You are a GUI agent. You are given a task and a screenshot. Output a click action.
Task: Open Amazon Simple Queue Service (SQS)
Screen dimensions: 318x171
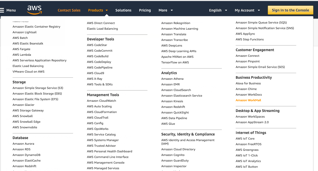click(x=261, y=22)
